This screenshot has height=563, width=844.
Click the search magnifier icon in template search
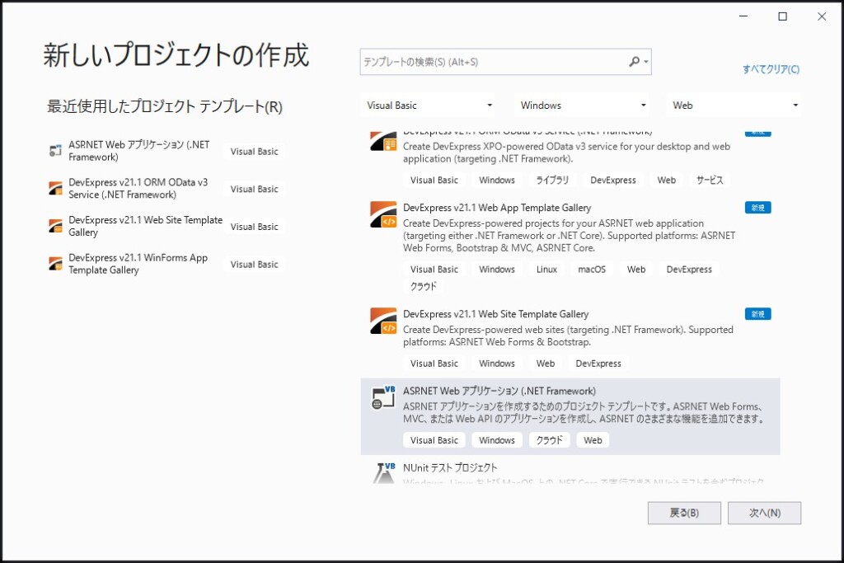[x=634, y=62]
